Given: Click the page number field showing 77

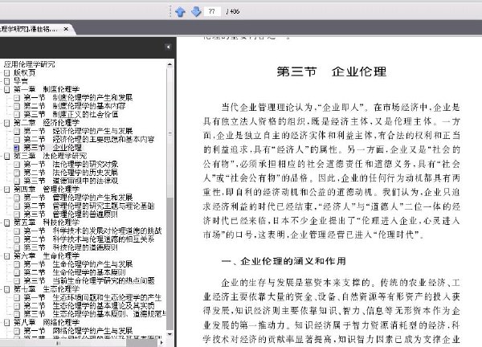Looking at the screenshot, I should 212,12.
